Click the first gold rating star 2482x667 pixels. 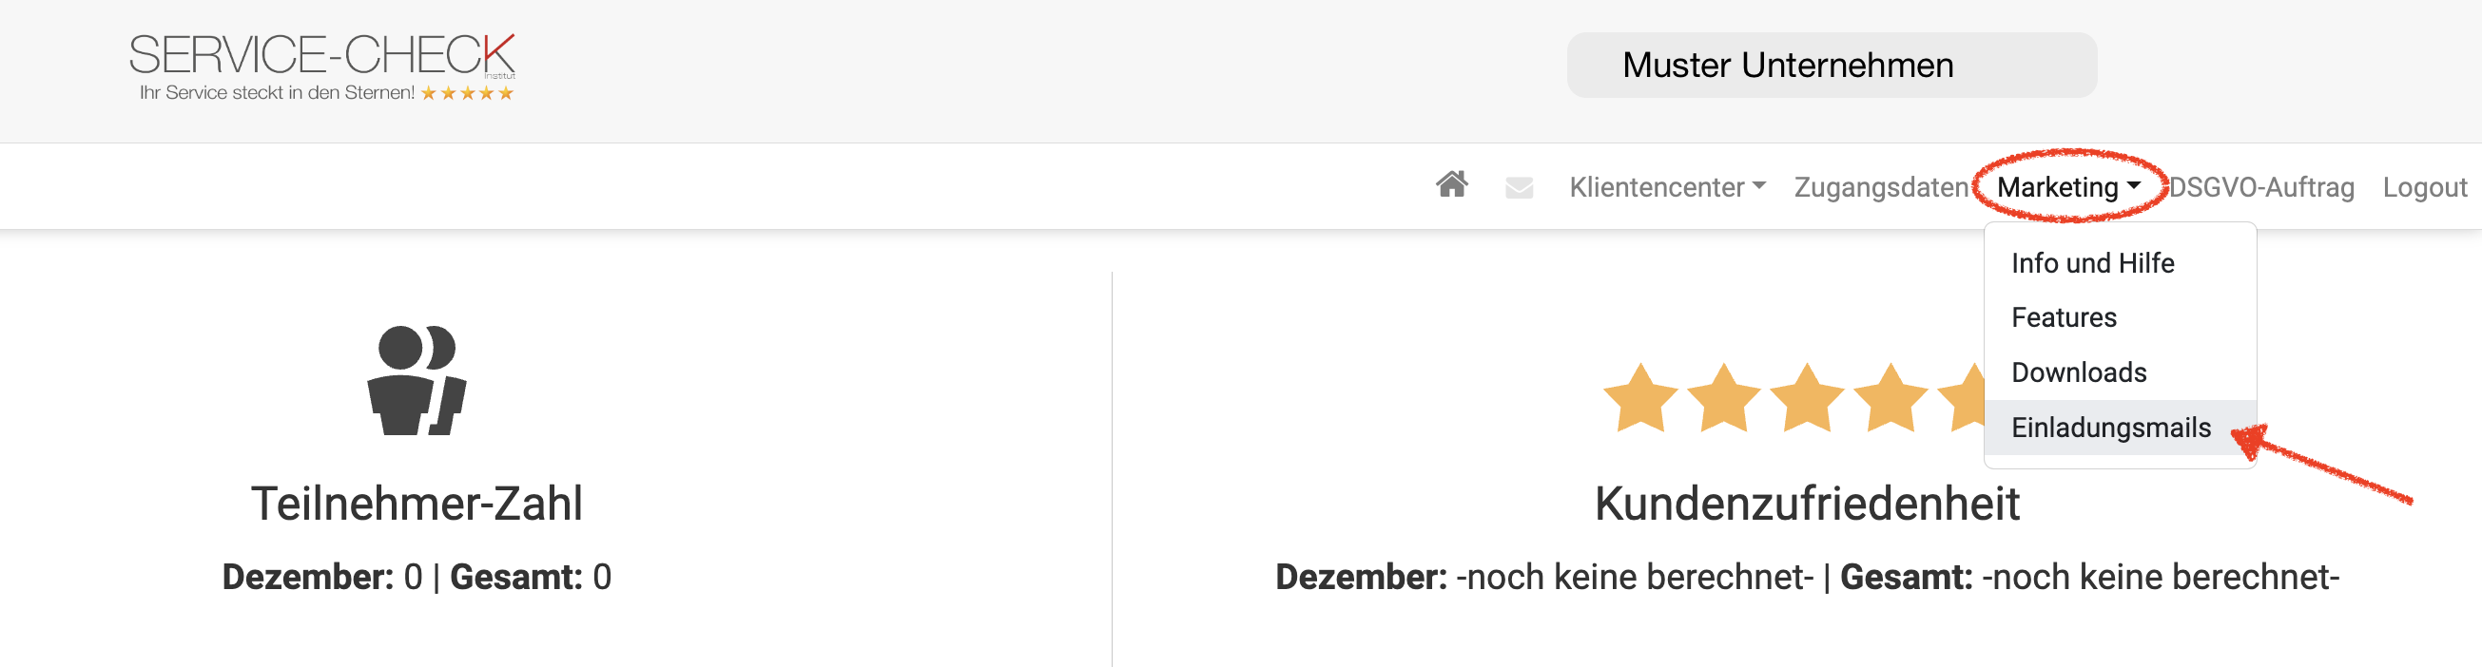1639,397
